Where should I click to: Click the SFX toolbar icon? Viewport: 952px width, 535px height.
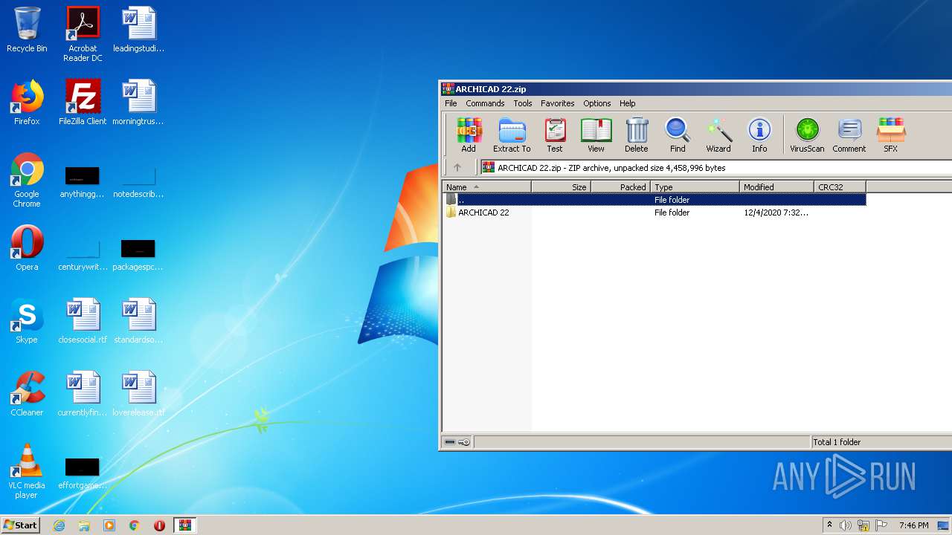[x=890, y=134]
